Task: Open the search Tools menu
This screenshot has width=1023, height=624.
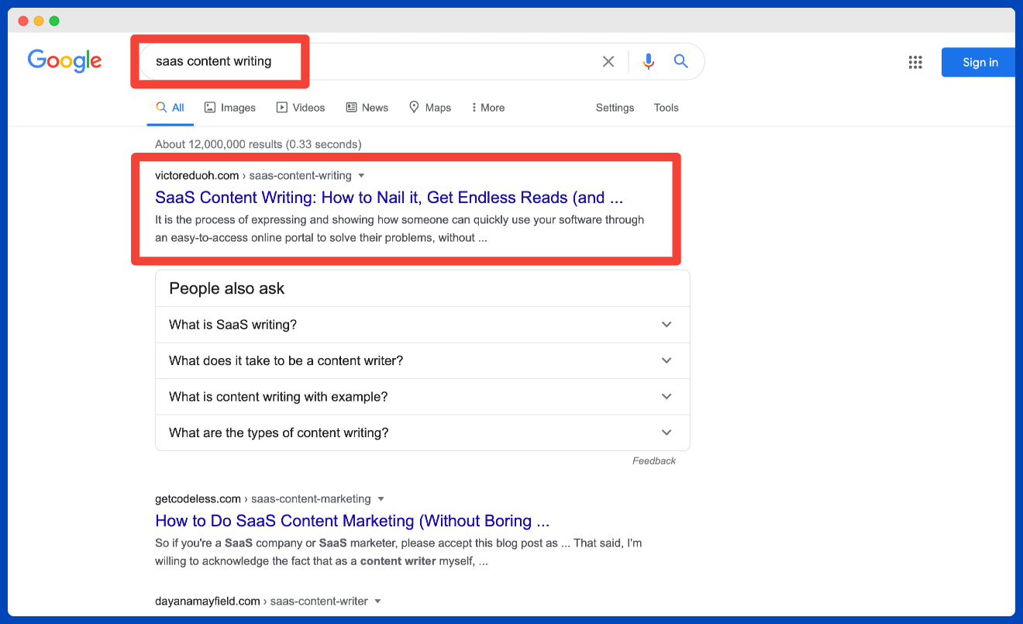Action: coord(666,108)
